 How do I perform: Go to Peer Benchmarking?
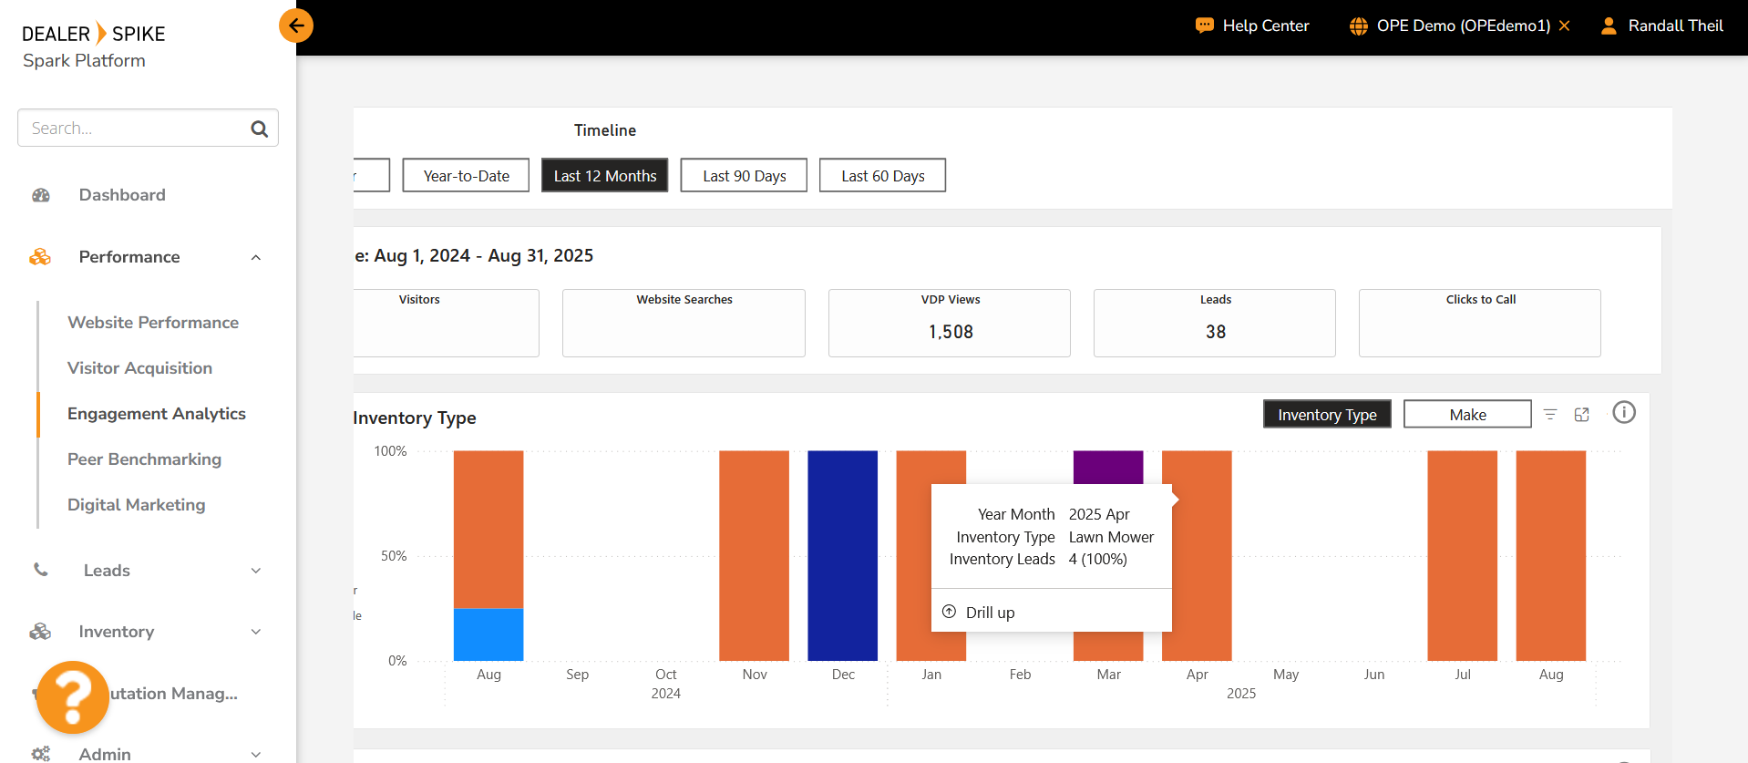click(x=144, y=459)
